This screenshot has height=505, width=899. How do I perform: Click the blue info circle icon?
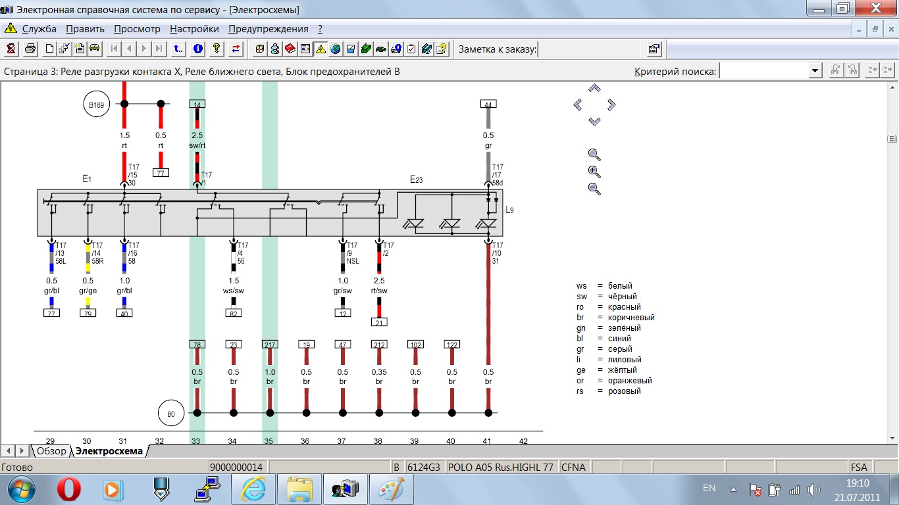pyautogui.click(x=197, y=49)
